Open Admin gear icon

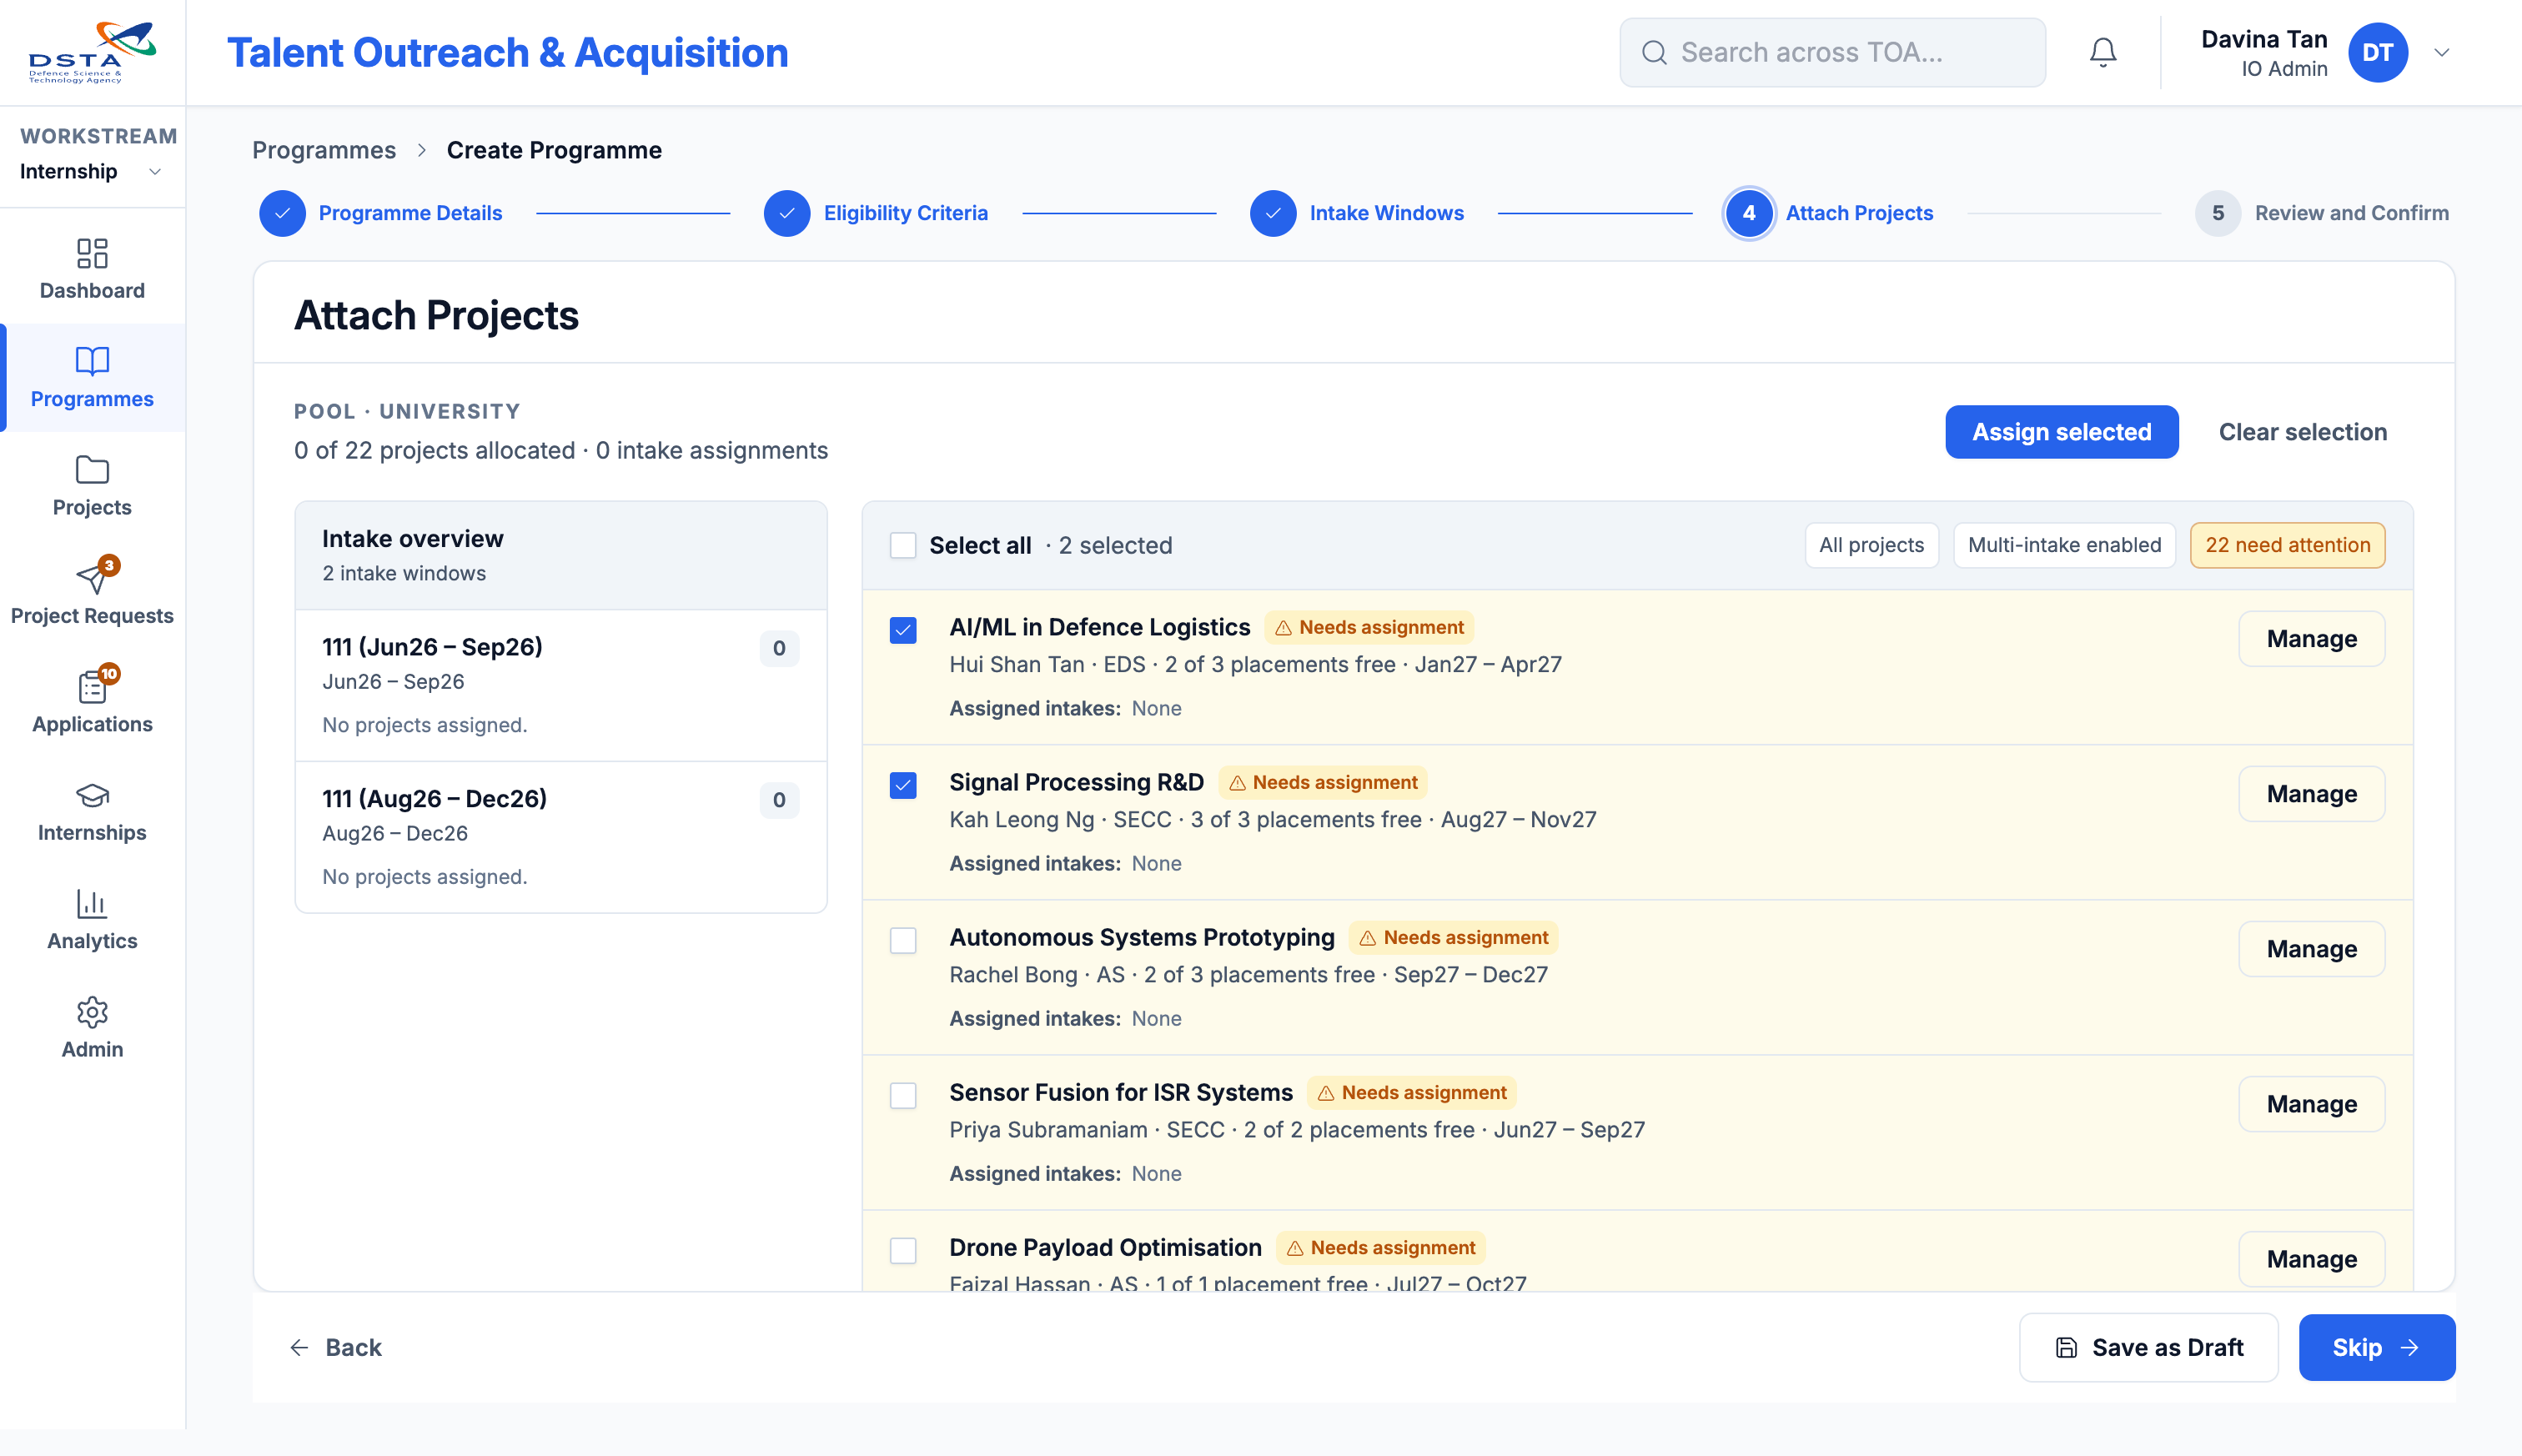click(x=92, y=1012)
